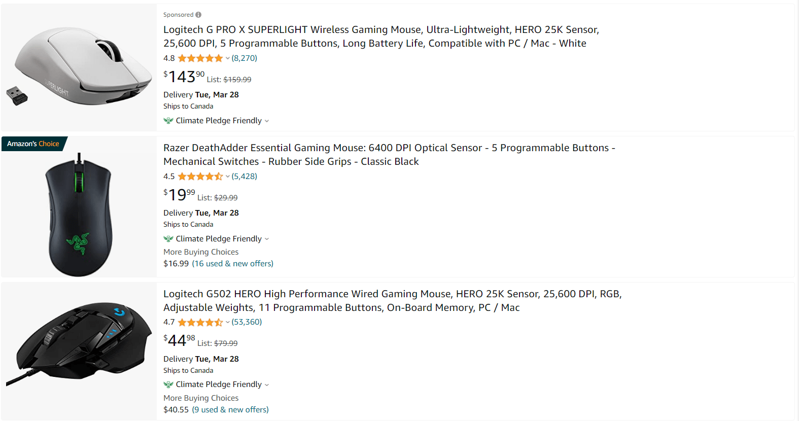Click the 9 used & new offers link
Viewport: 799px width, 421px height.
pyautogui.click(x=230, y=409)
